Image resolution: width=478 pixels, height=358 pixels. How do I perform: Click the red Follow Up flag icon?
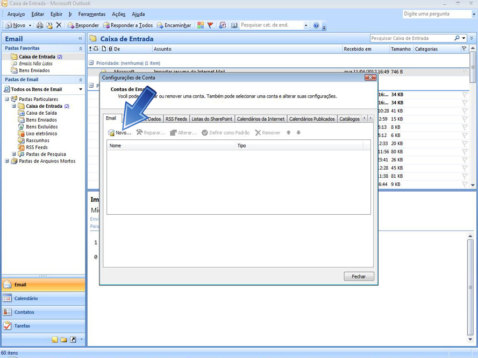click(210, 25)
